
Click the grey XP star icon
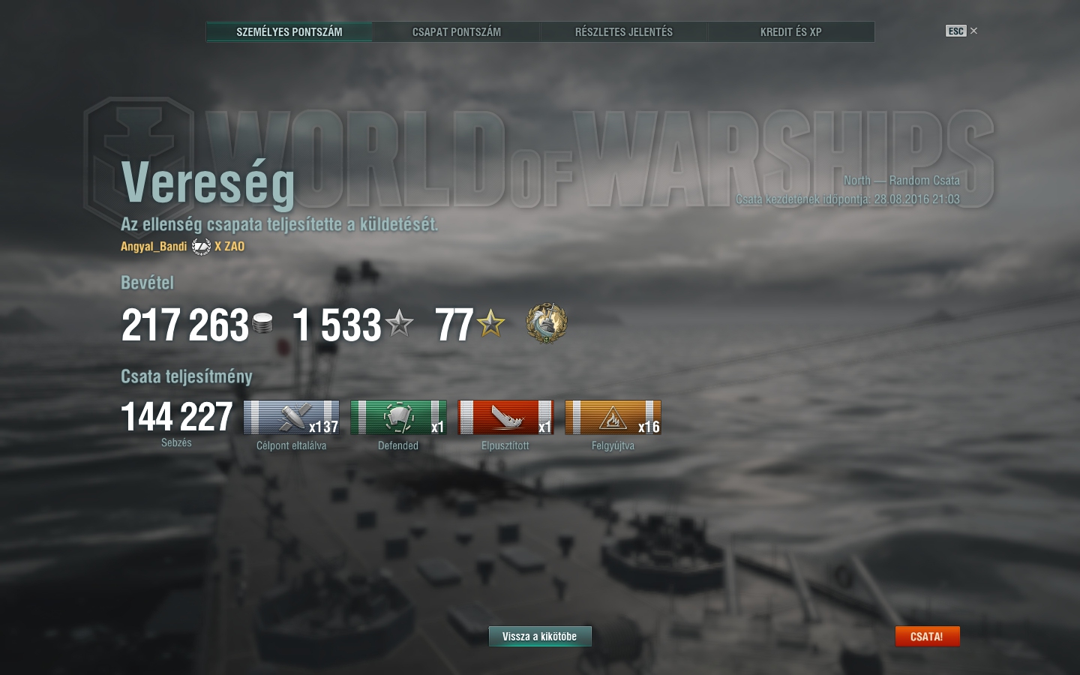click(x=399, y=323)
